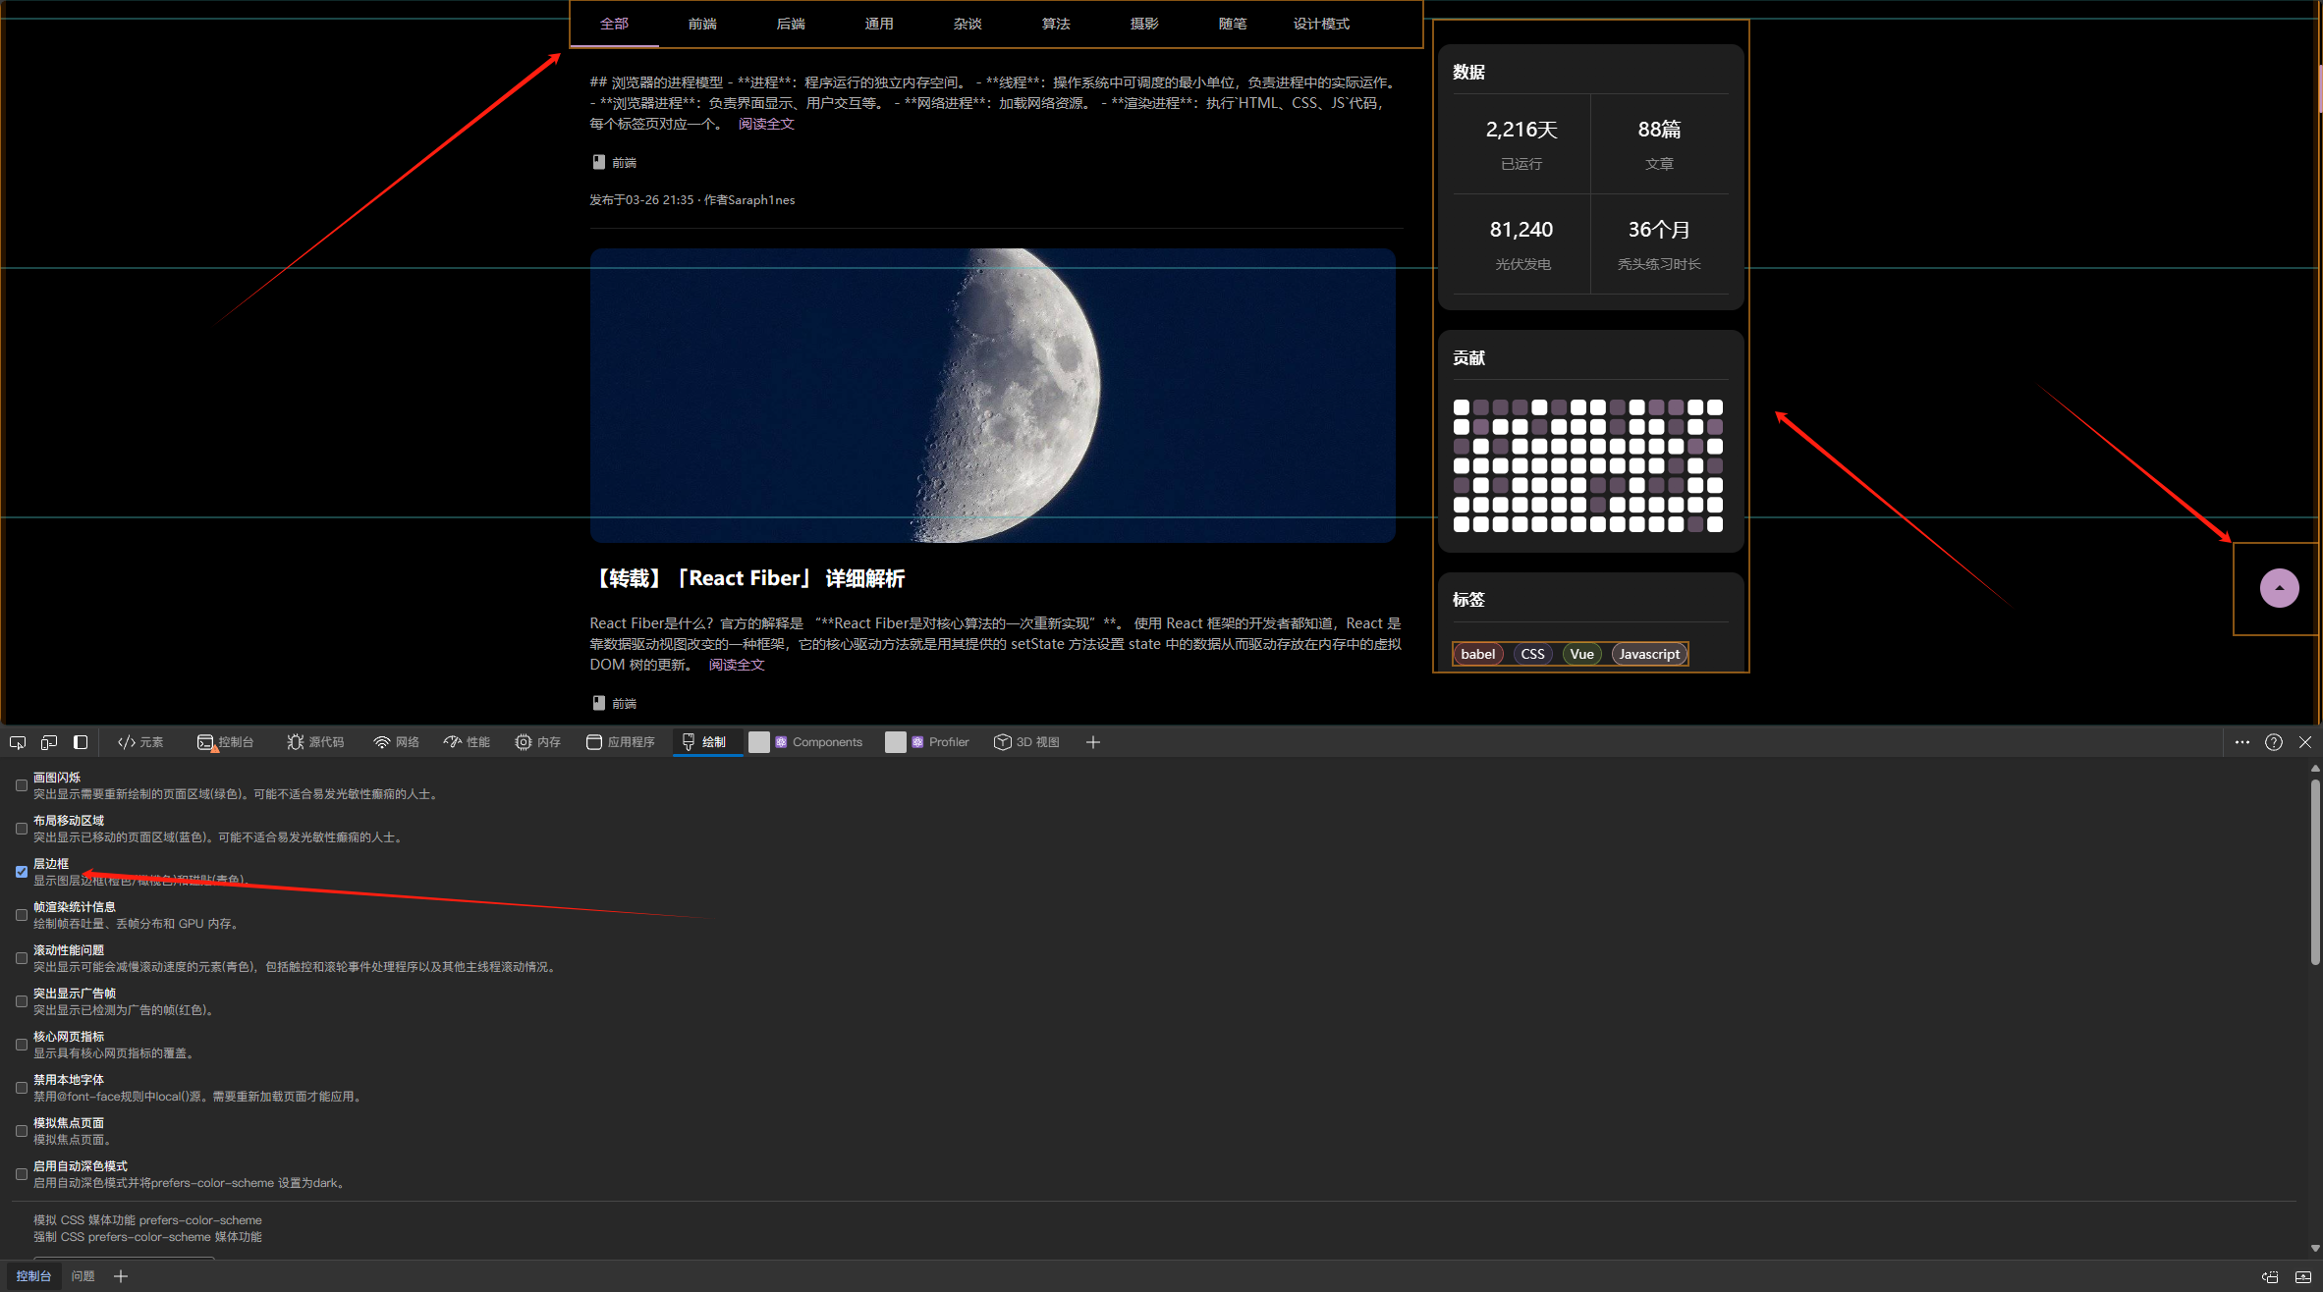
Task: Select the 算法 category tab
Action: pyautogui.click(x=1057, y=24)
